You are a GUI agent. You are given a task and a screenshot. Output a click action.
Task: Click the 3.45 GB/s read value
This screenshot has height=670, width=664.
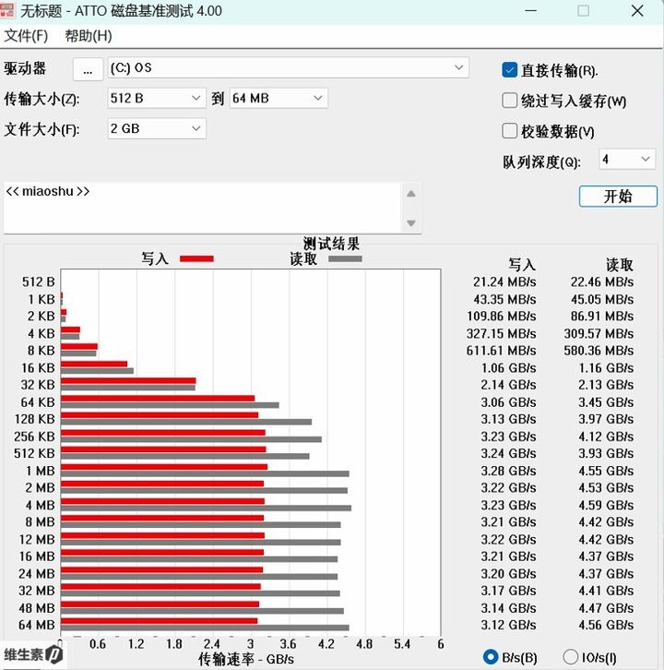pyautogui.click(x=606, y=402)
